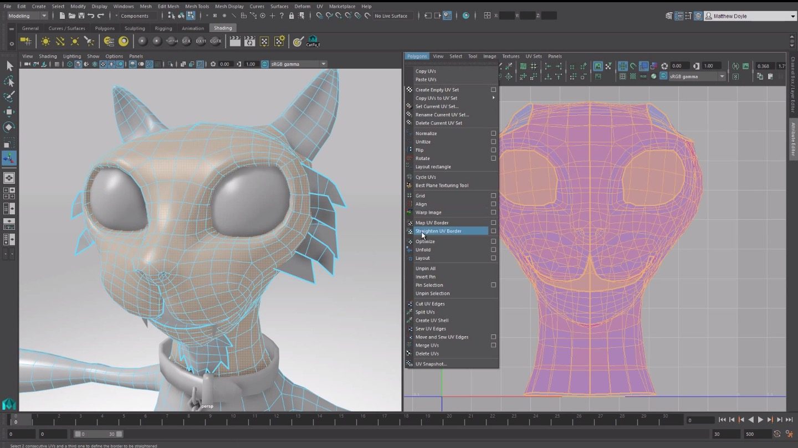The image size is (798, 448).
Task: Open the Hypershade yellow ring shelf icon
Action: (x=124, y=41)
